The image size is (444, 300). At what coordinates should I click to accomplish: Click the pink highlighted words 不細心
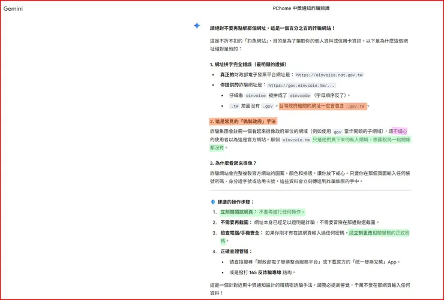(x=400, y=131)
